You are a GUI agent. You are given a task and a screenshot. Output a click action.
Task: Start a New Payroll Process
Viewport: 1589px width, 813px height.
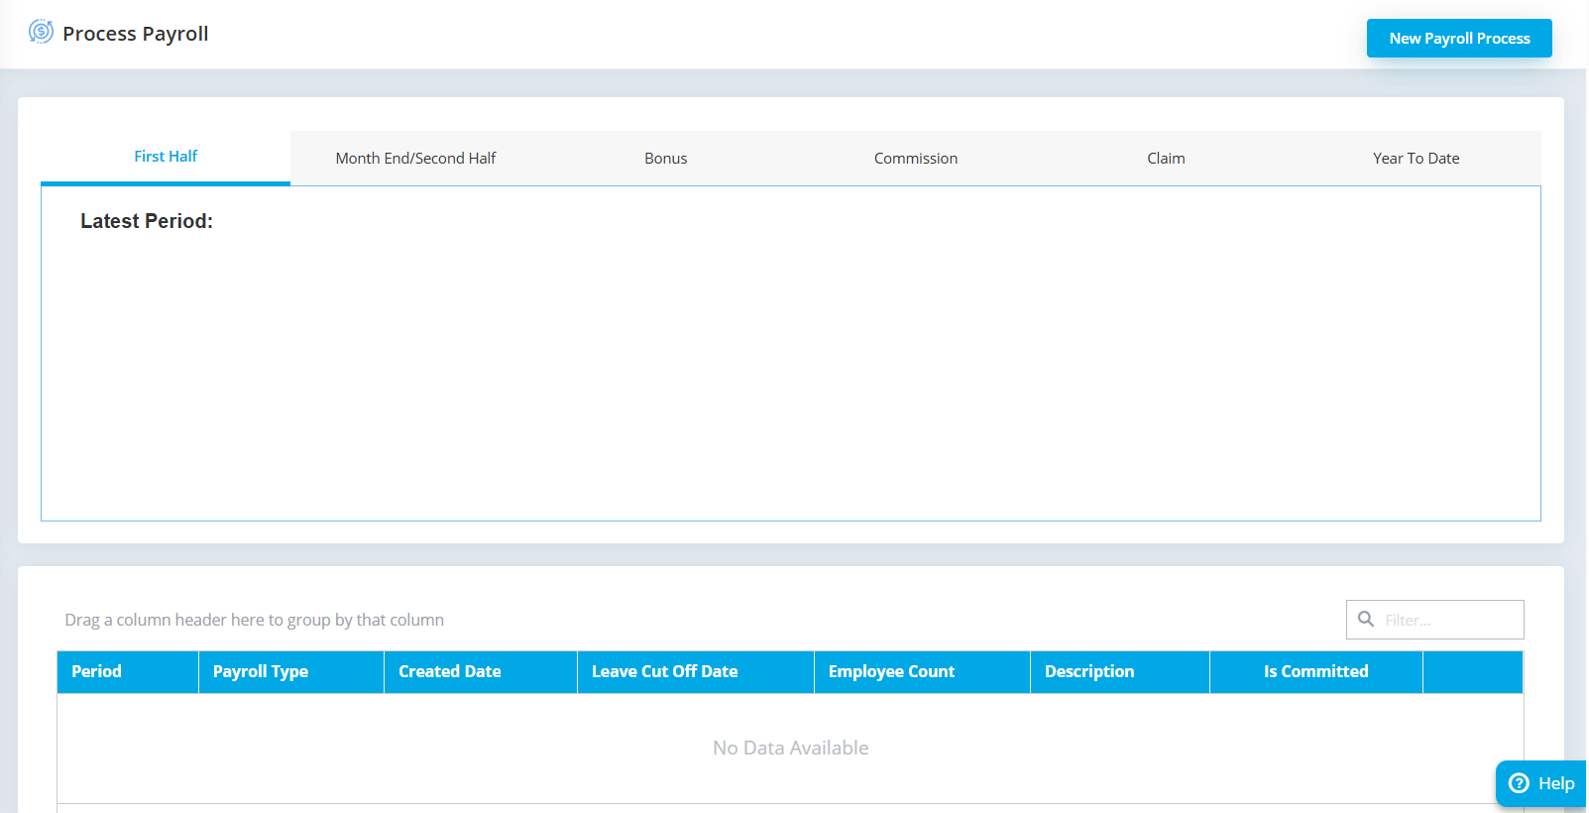1458,39
